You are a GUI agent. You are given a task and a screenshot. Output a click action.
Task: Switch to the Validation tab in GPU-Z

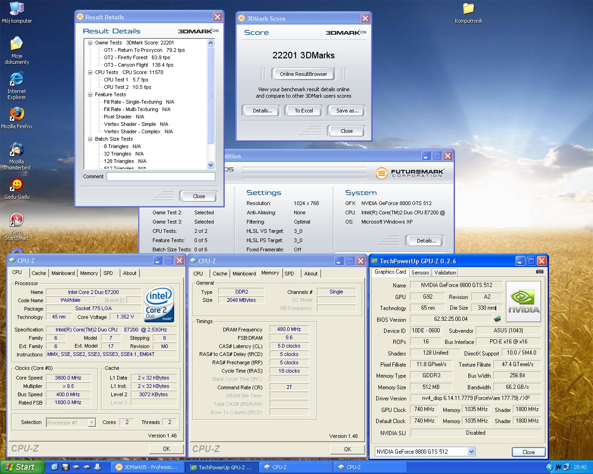point(445,273)
